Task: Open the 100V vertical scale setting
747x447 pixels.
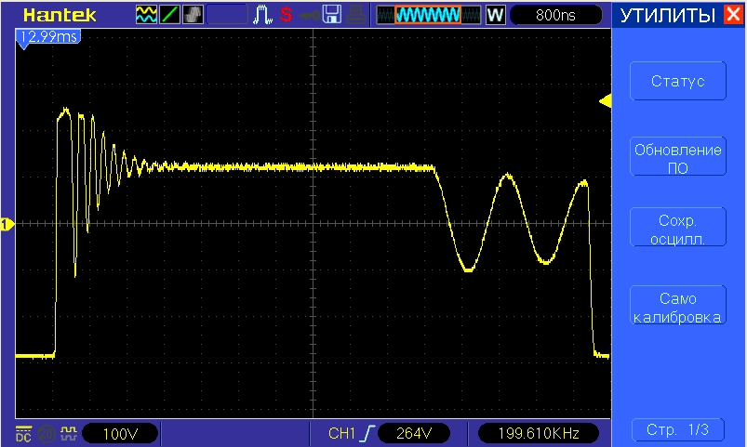Action: (x=119, y=433)
